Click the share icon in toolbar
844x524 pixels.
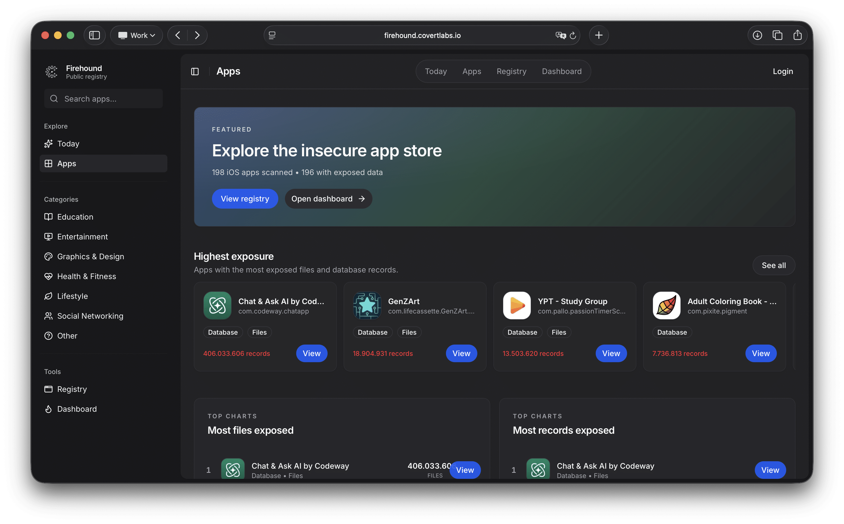(797, 35)
